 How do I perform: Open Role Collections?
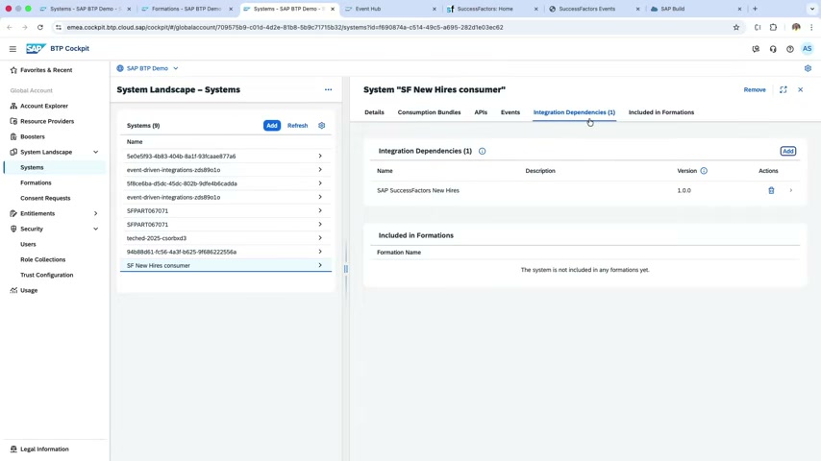click(43, 259)
